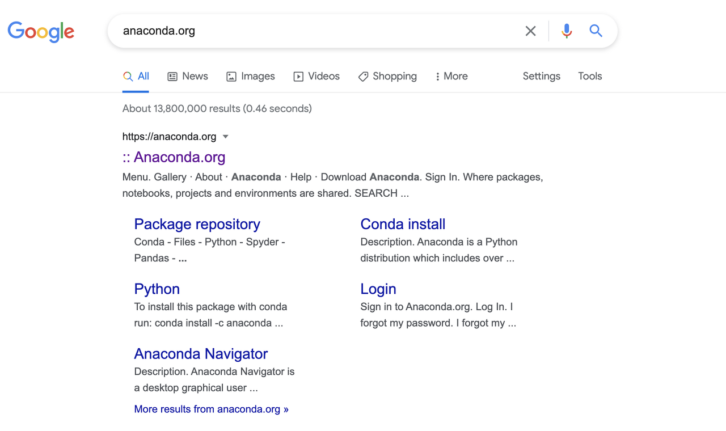This screenshot has height=431, width=726.
Task: Open the :: Anaconda.org result
Action: click(x=174, y=157)
